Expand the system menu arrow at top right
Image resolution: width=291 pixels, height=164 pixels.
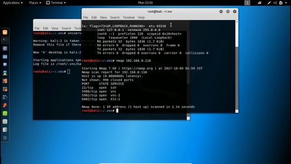(286, 3)
